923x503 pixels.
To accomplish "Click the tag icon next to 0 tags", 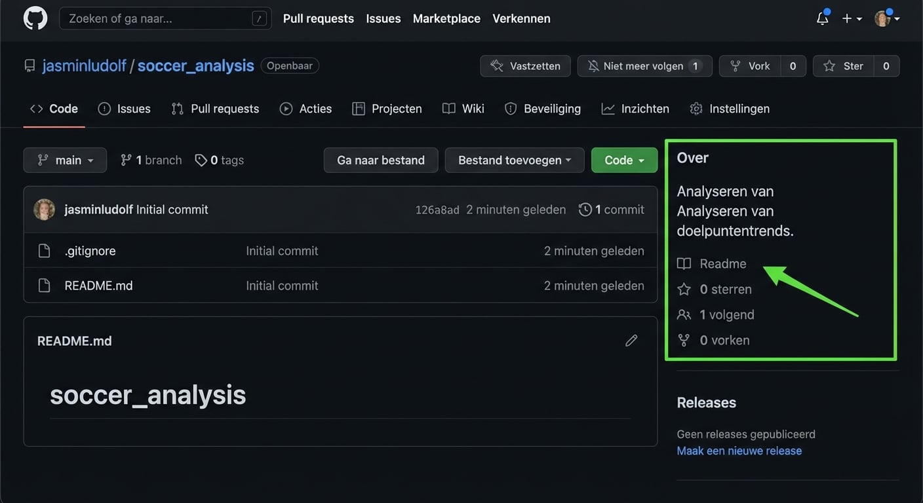I will click(x=201, y=160).
